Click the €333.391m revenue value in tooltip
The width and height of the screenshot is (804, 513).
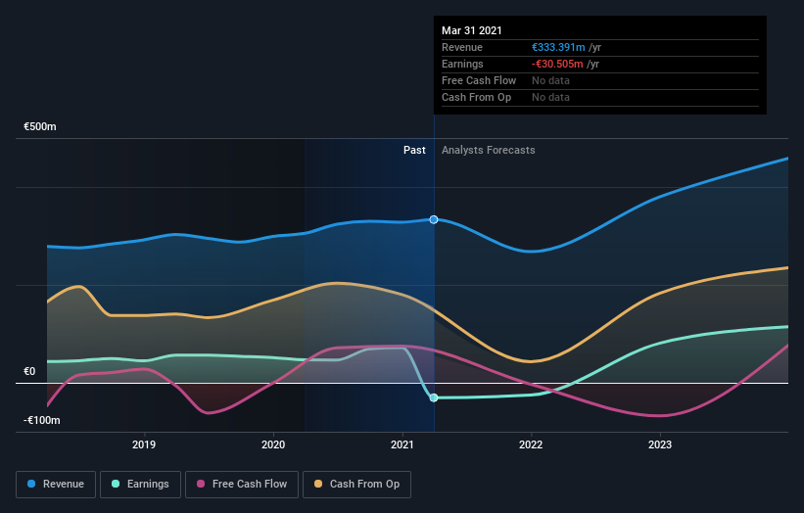tap(558, 47)
